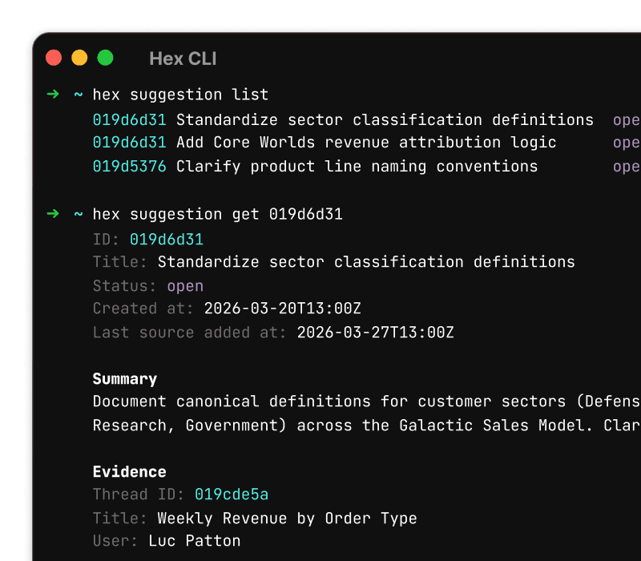Click 'Weekly Revenue by Order Type' title

[x=287, y=519]
